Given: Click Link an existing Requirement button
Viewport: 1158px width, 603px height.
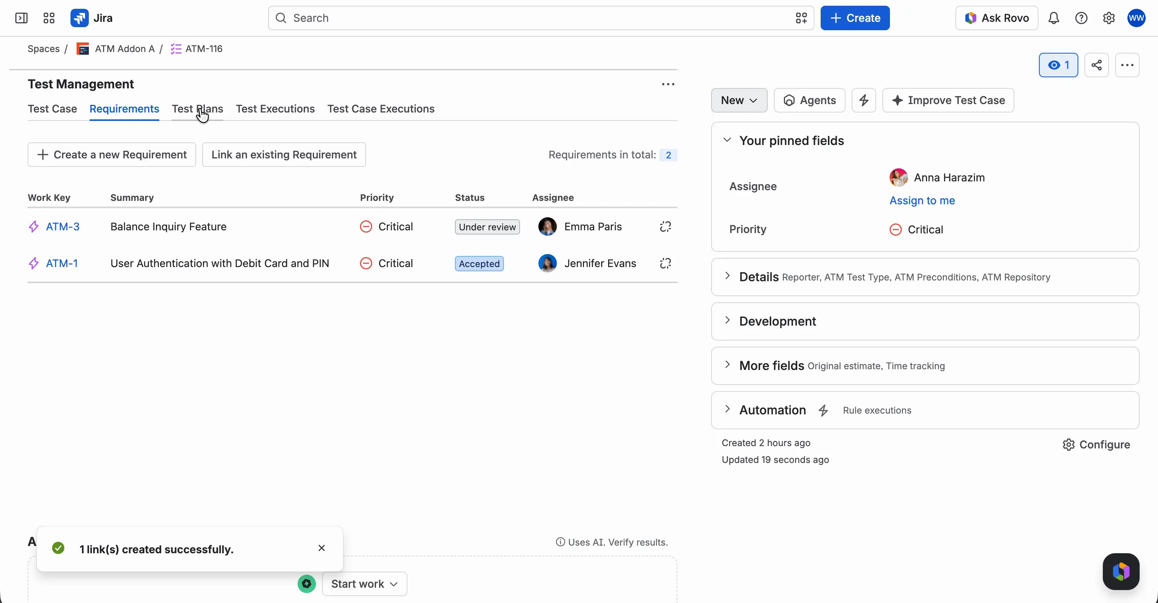Looking at the screenshot, I should [284, 155].
